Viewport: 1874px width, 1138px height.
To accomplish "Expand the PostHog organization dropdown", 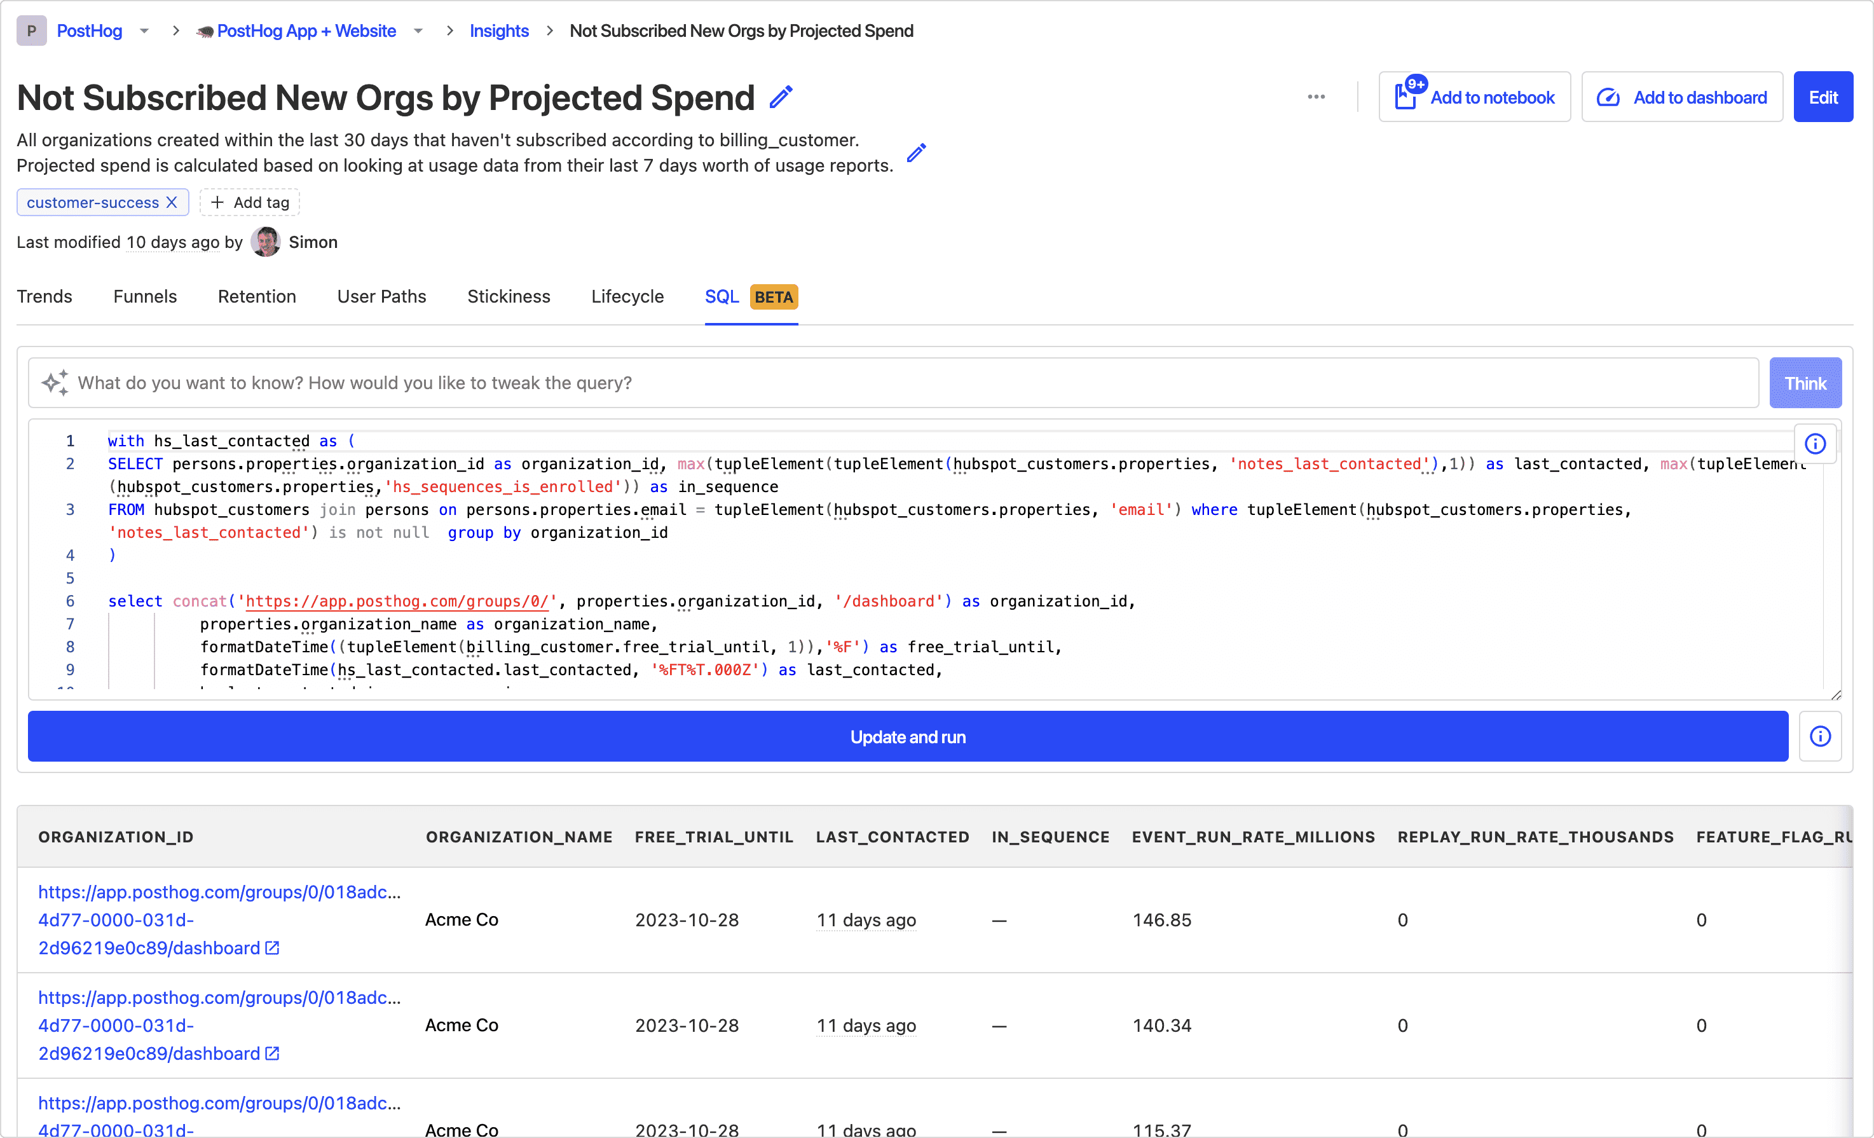I will (144, 31).
